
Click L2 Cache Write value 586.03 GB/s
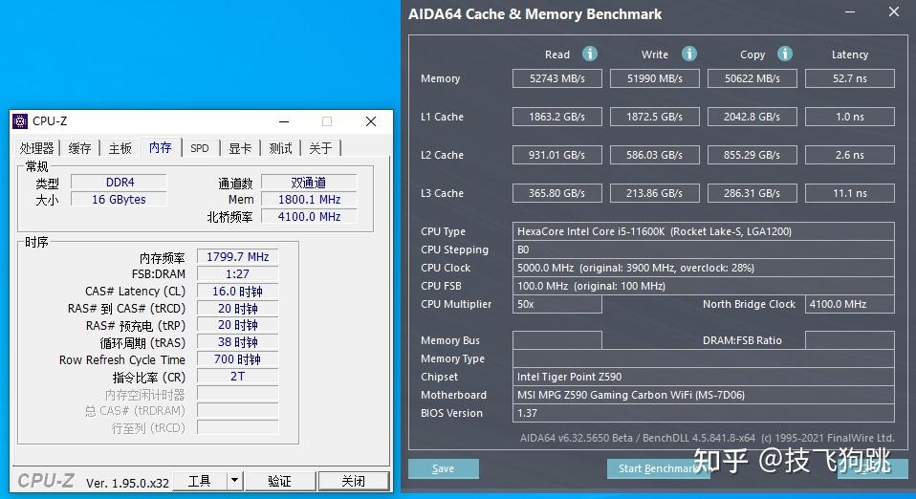coord(655,155)
